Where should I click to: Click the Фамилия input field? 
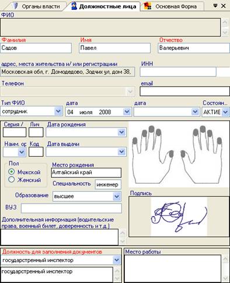36,48
